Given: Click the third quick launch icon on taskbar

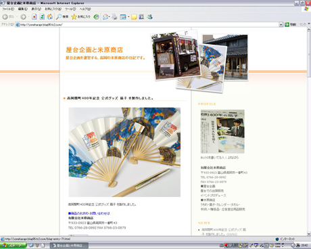Looking at the screenshot, I should (x=43, y=246).
